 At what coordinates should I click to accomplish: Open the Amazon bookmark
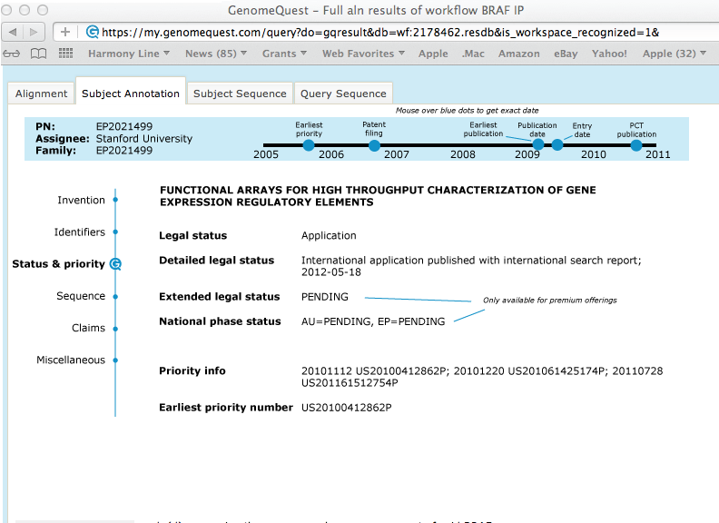pos(519,54)
